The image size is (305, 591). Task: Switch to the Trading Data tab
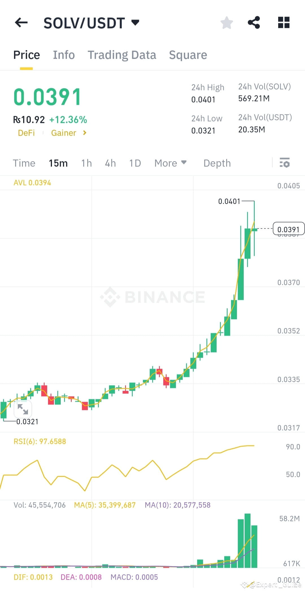point(122,55)
